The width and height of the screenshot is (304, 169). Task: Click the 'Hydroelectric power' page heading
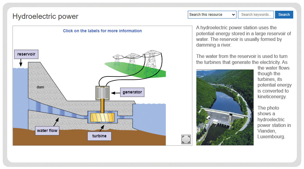[x=45, y=16]
